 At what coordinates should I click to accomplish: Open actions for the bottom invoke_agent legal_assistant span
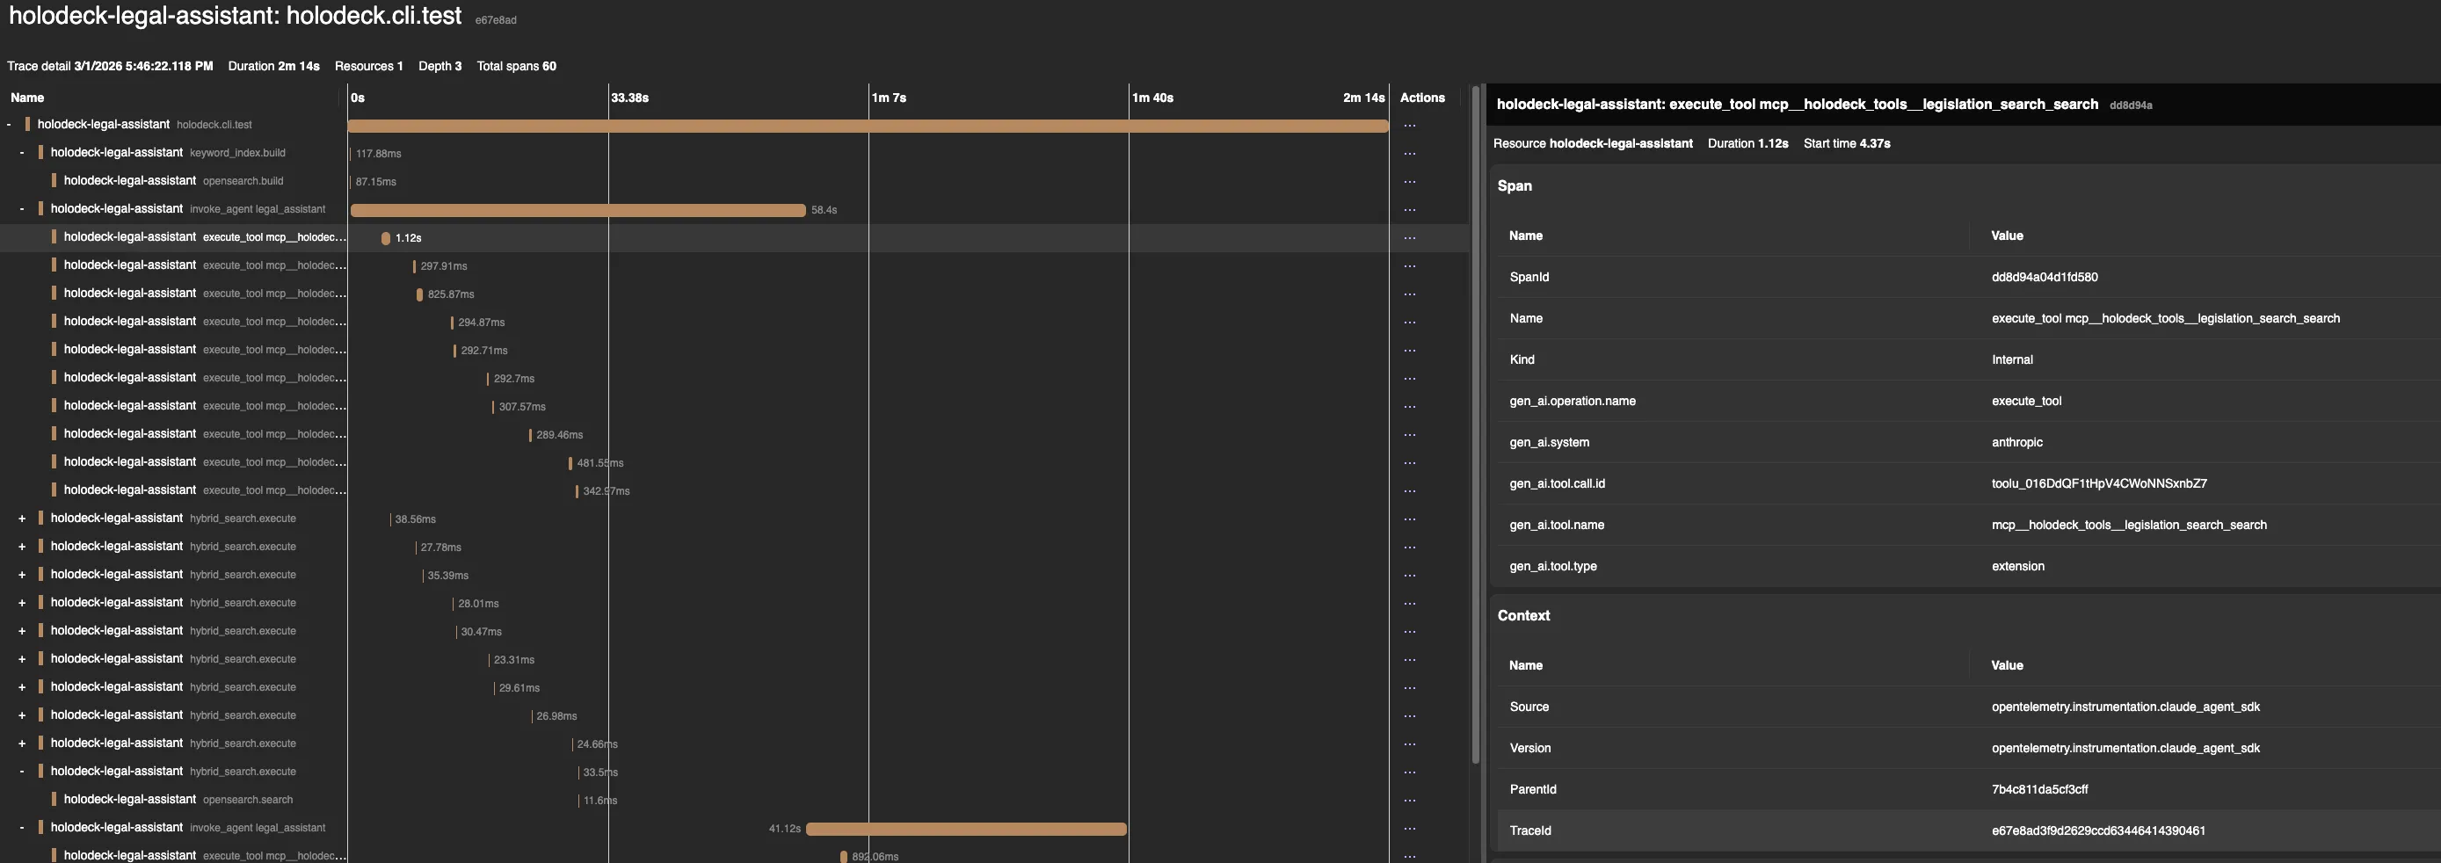tap(1410, 827)
